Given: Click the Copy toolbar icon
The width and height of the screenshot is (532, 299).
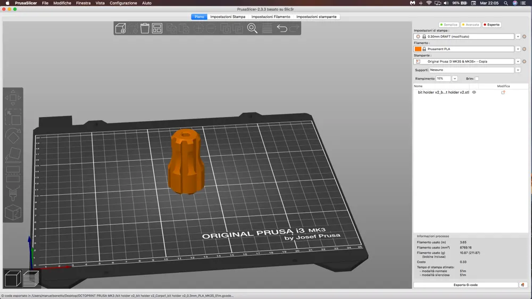Looking at the screenshot, I should click(x=171, y=28).
